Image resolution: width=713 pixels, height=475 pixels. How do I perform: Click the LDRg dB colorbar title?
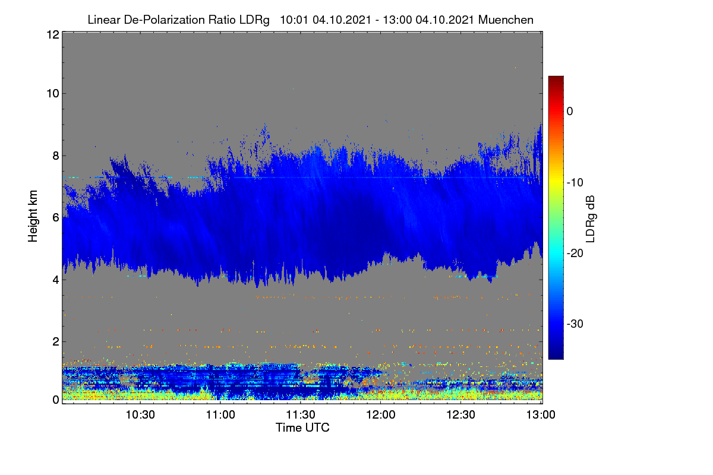point(591,218)
